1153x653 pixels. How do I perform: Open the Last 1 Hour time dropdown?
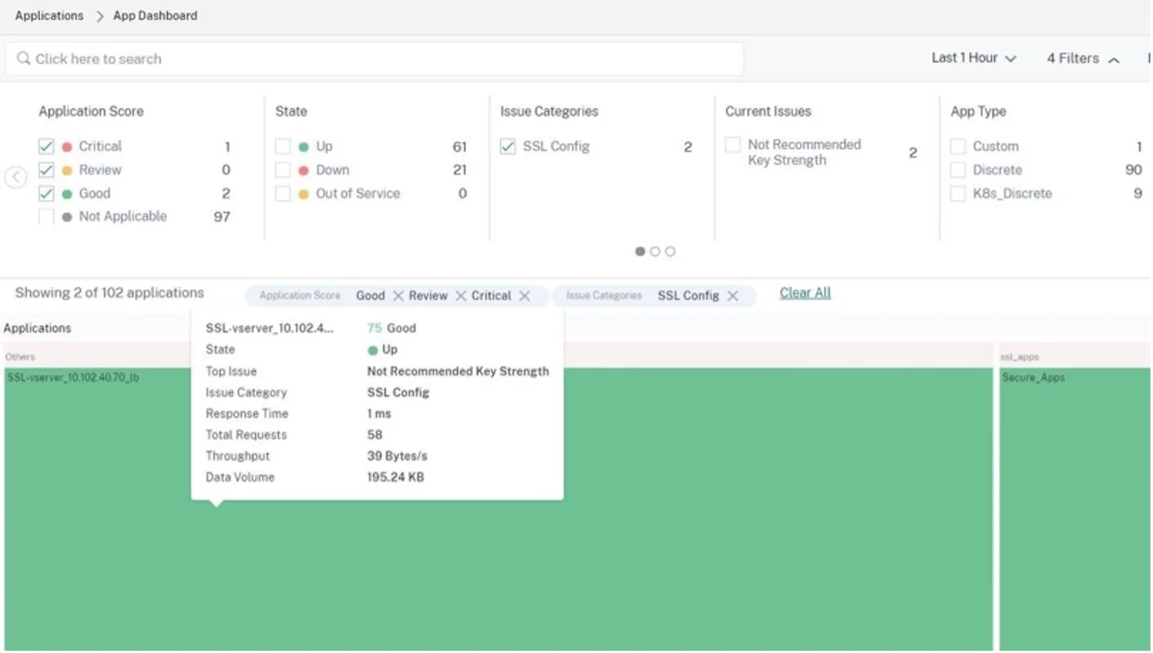click(x=974, y=58)
